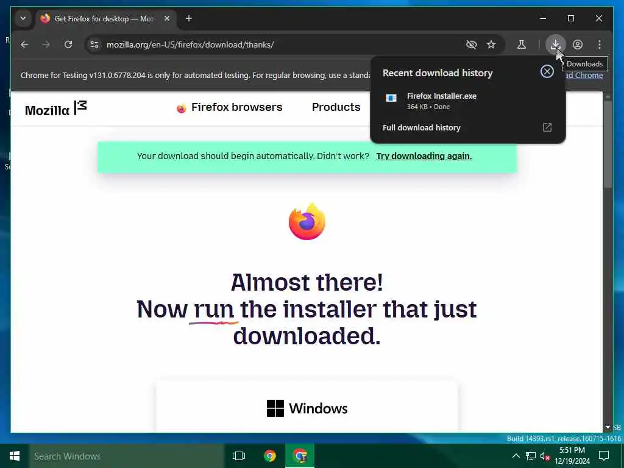Click the muted volume tray icon

[x=545, y=456]
